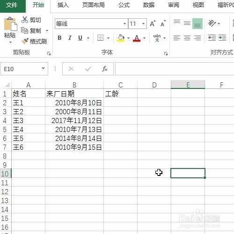Open Clipboard group dialog launcher
The image size is (234, 234).
coord(49,54)
